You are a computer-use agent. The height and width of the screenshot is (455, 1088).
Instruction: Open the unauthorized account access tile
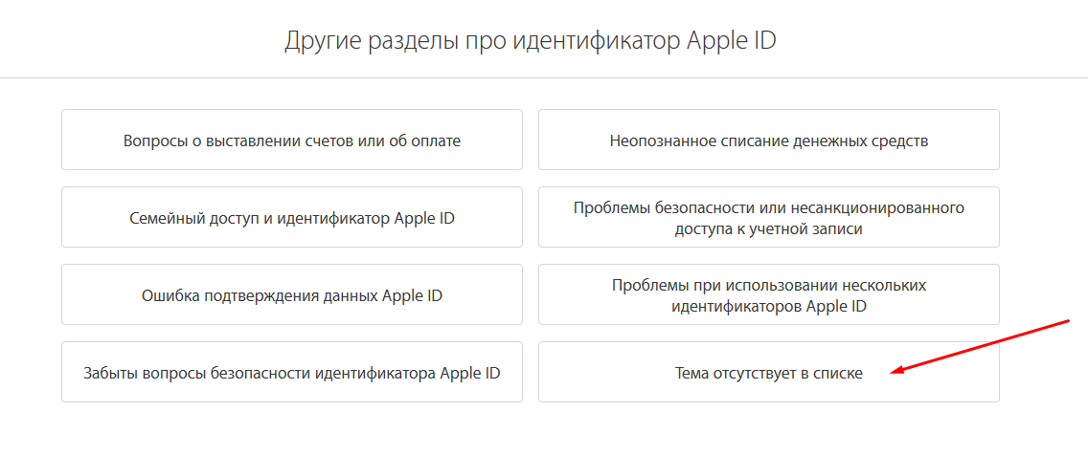point(769,217)
